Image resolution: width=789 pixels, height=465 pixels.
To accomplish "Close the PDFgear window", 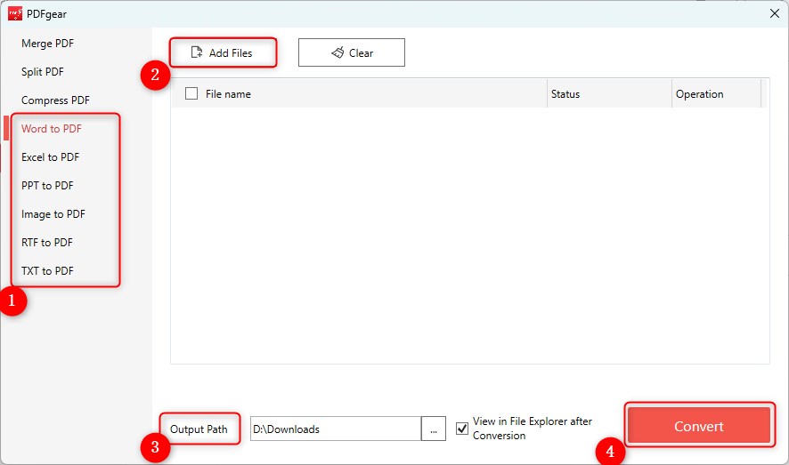I will (x=772, y=13).
